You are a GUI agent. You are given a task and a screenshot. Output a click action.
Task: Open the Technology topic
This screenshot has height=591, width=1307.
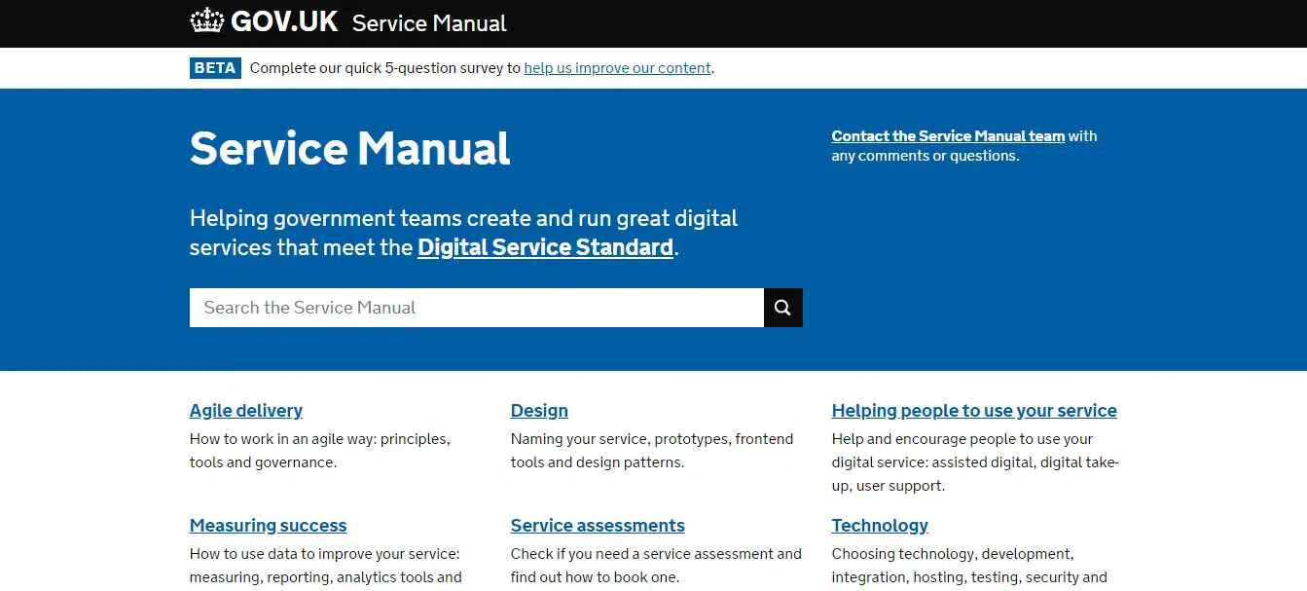[879, 526]
